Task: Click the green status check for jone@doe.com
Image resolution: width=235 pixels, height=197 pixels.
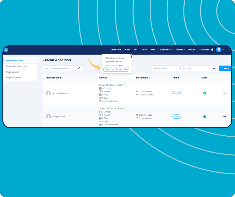Action: click(x=205, y=117)
